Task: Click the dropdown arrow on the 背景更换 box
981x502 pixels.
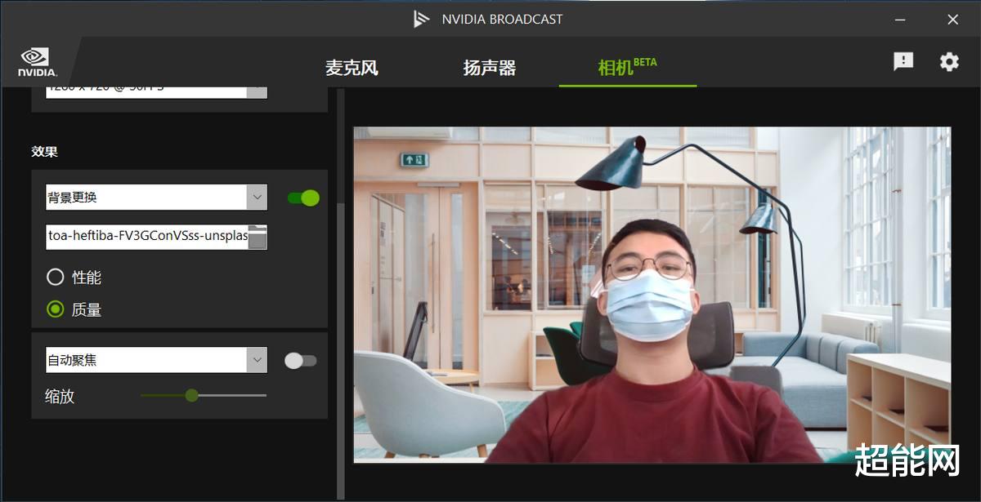Action: tap(258, 197)
